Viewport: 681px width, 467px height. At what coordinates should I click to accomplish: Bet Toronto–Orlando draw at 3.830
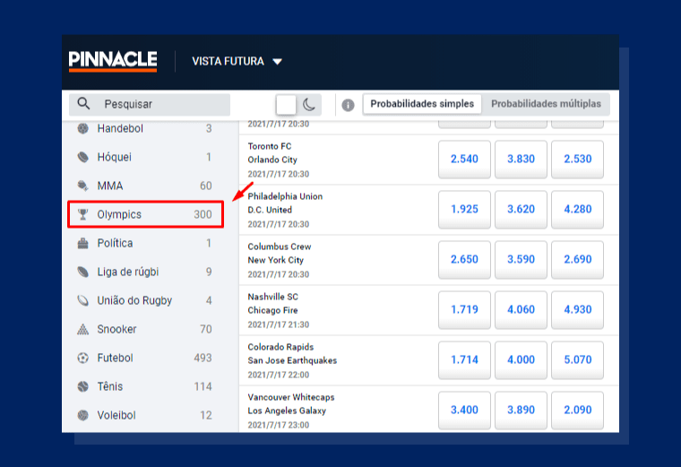pyautogui.click(x=521, y=159)
